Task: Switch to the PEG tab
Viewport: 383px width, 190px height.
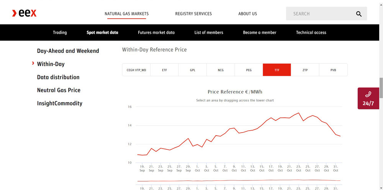Action: pyautogui.click(x=249, y=70)
